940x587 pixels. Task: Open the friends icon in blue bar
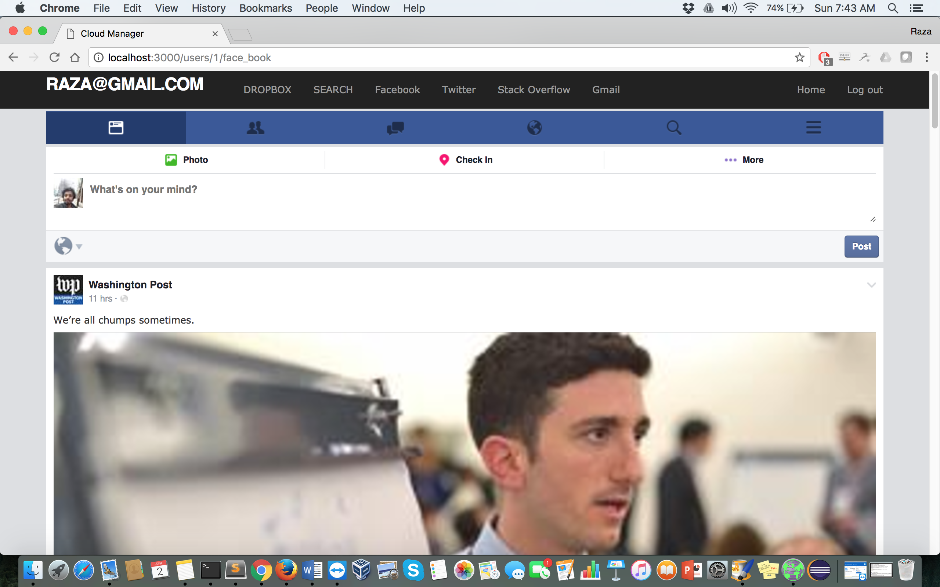[255, 127]
